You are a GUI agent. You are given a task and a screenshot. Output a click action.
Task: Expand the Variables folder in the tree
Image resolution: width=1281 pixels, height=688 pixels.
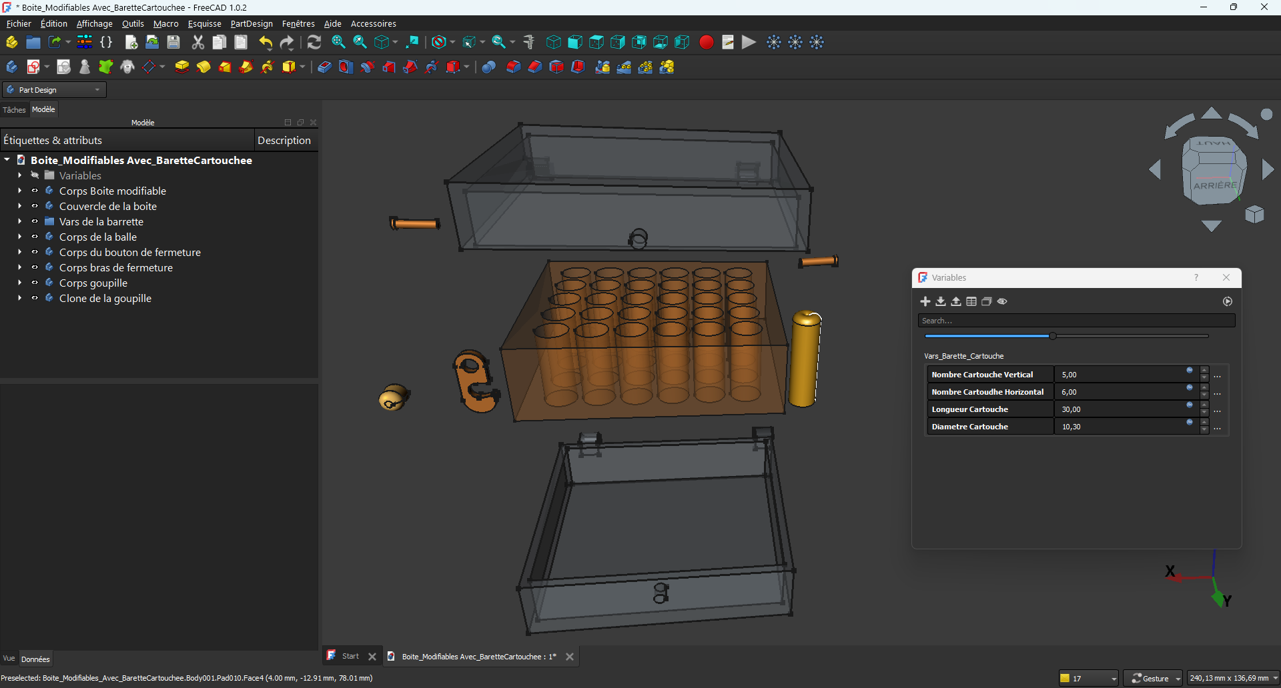(x=20, y=175)
